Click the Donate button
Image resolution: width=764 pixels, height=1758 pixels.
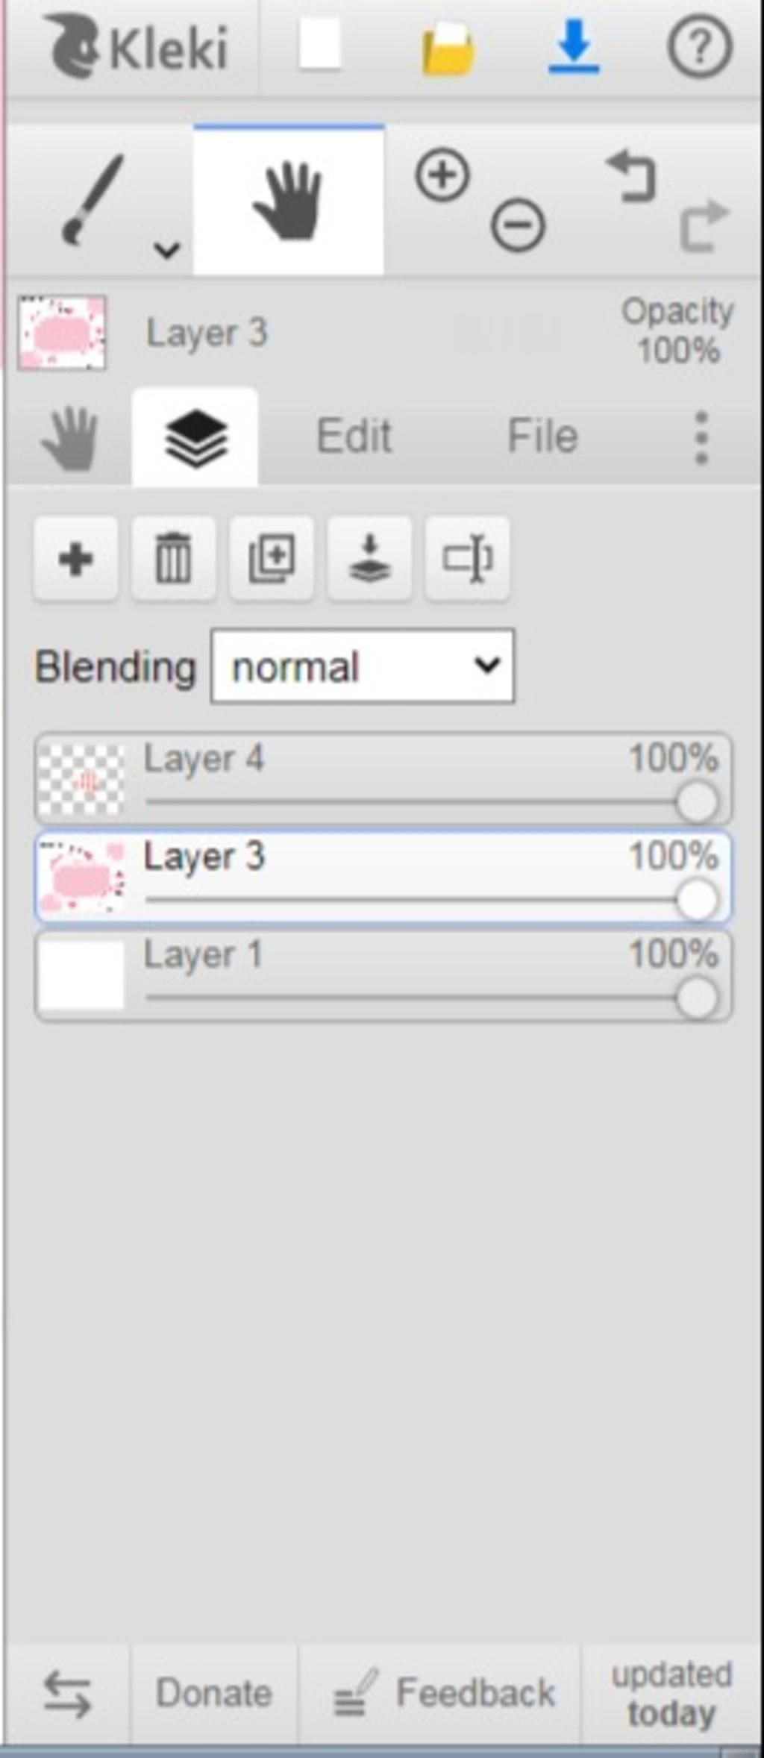pos(213,1693)
